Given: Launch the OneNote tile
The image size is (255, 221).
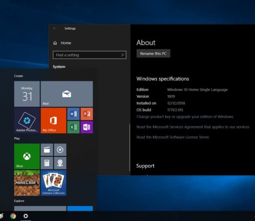Looking at the screenshot, I should point(87,127).
